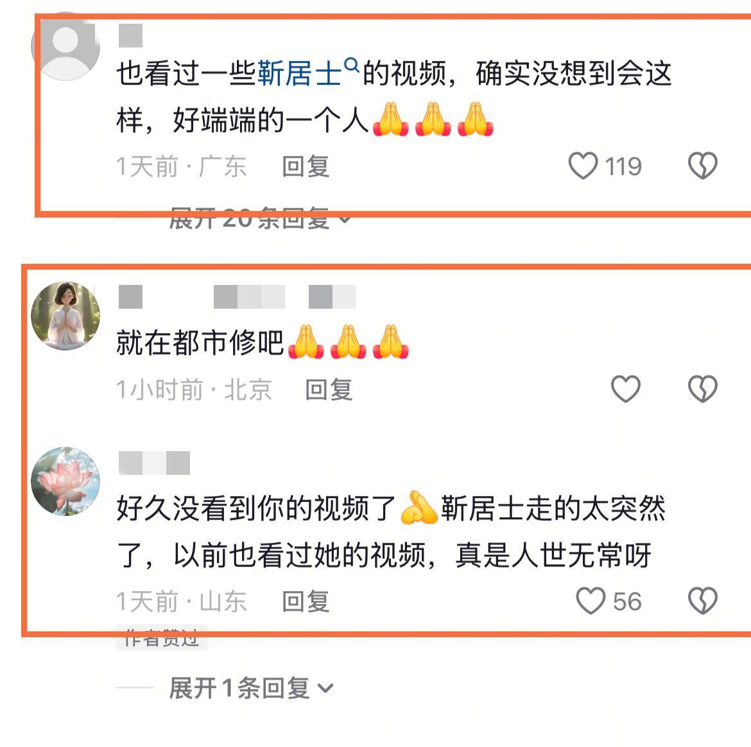Like the comment with 119 likes

583,166
